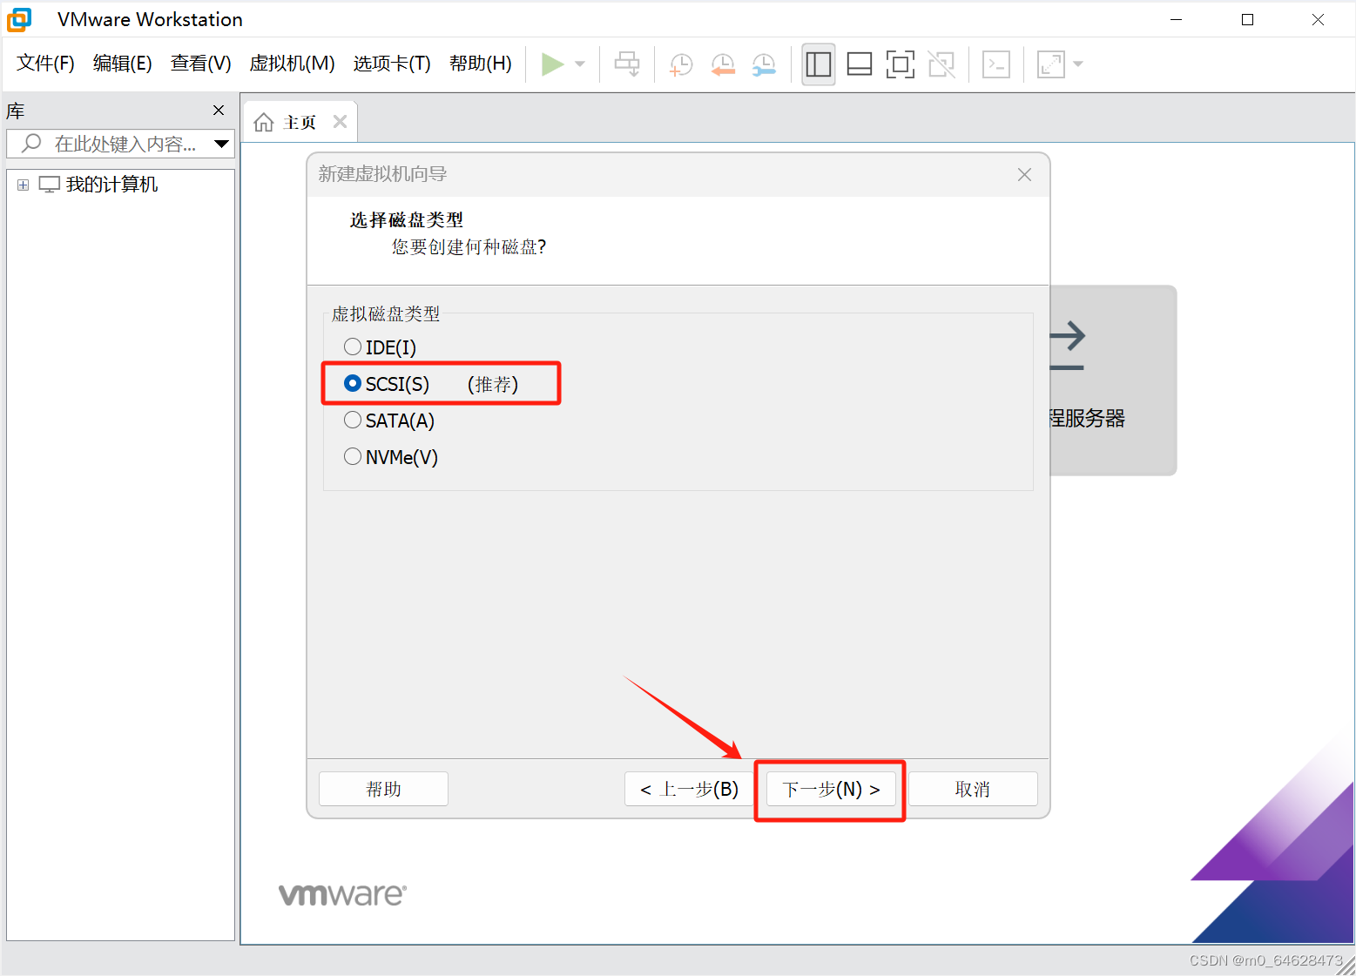Image resolution: width=1356 pixels, height=976 pixels.
Task: Open the dropdown arrow beside power-on button
Action: [580, 64]
